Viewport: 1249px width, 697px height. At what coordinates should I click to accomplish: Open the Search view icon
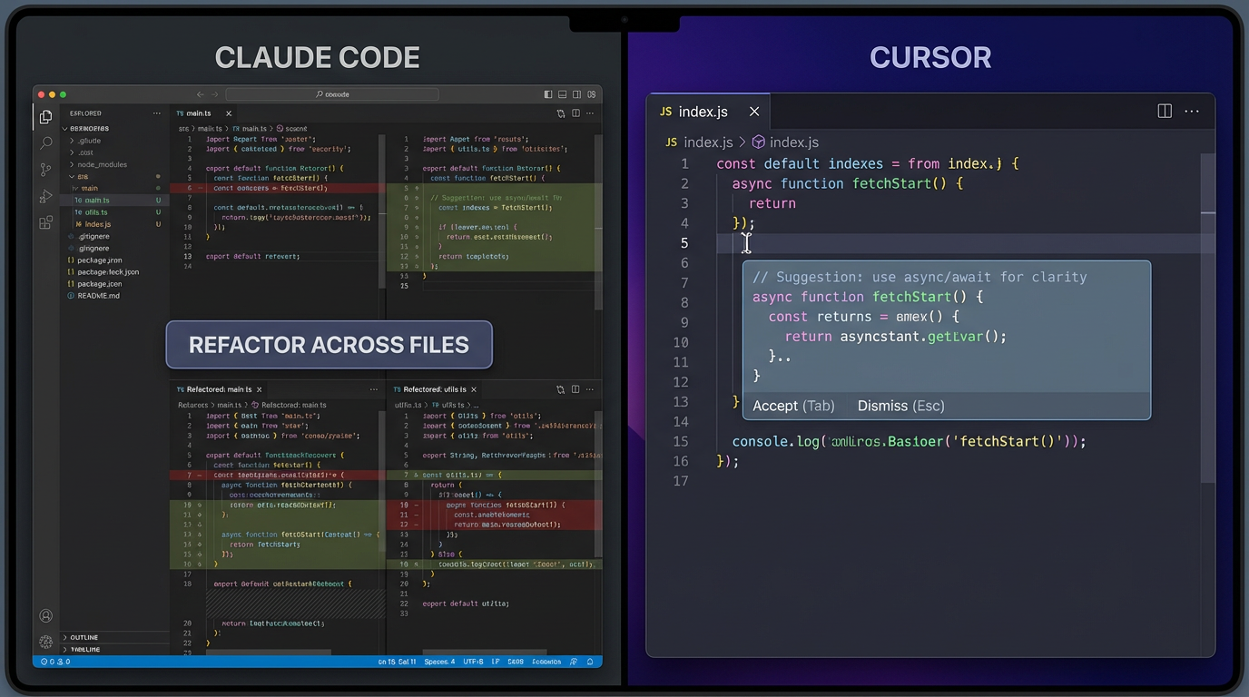click(x=45, y=143)
